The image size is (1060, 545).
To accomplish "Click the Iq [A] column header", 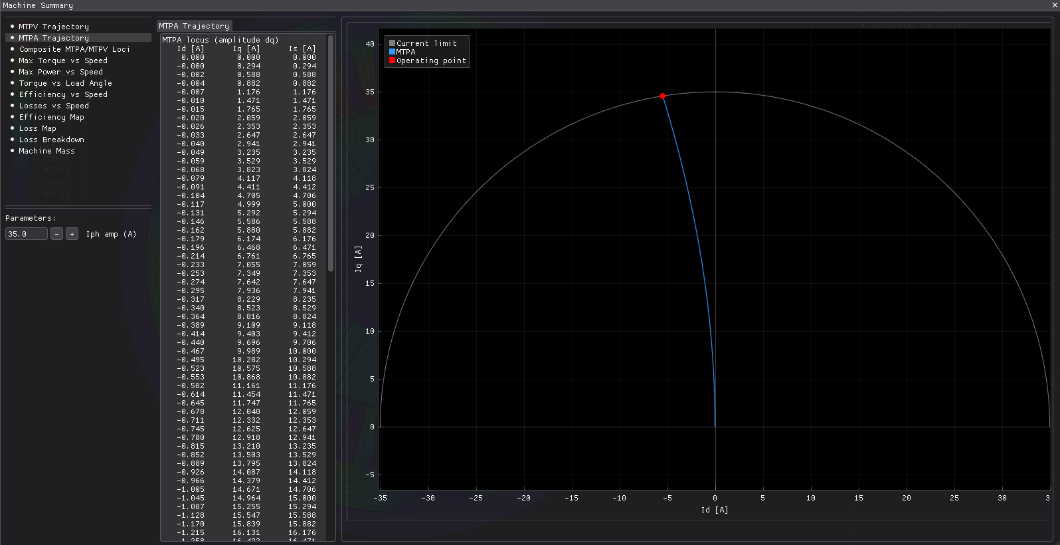I will pyautogui.click(x=246, y=49).
